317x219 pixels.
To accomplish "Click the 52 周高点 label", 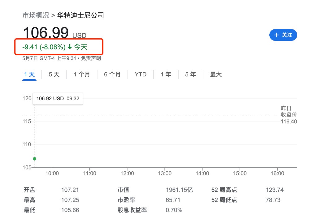I will click(224, 190).
